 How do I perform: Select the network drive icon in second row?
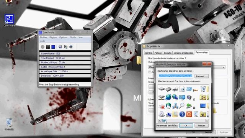pos(162,97)
